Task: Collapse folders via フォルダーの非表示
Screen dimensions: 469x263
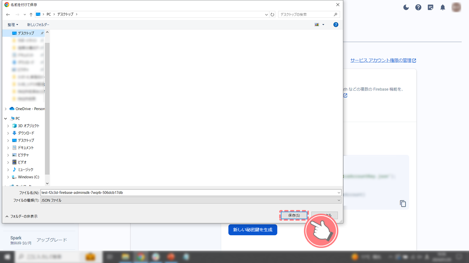Action: [x=21, y=216]
